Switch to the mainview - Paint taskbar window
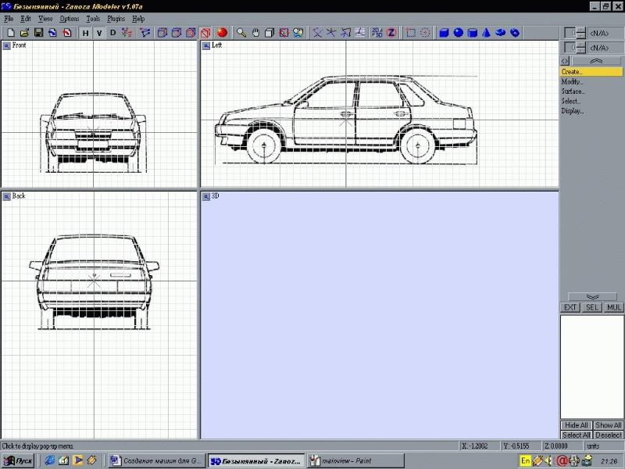Screen dimensions: 625x469 point(355,461)
